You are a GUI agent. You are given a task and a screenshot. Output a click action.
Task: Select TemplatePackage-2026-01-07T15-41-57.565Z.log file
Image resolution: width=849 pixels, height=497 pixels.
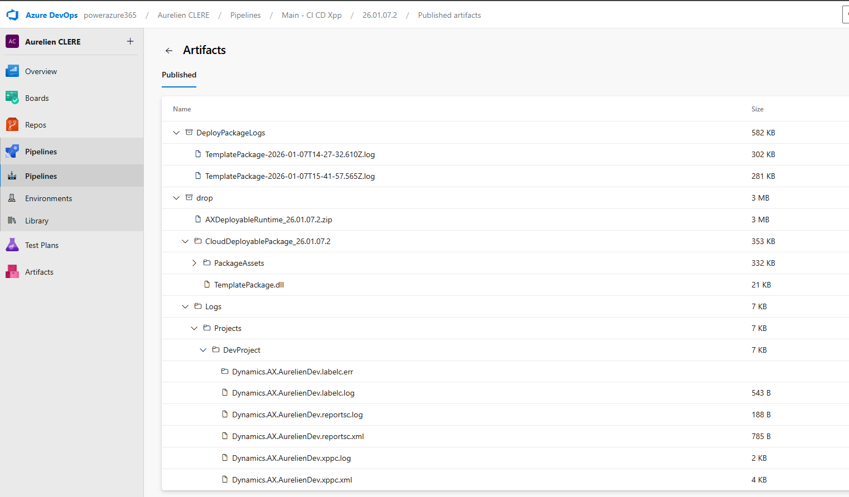click(x=290, y=176)
